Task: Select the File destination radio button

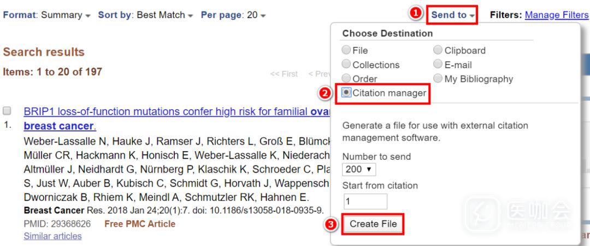Action: coord(346,50)
